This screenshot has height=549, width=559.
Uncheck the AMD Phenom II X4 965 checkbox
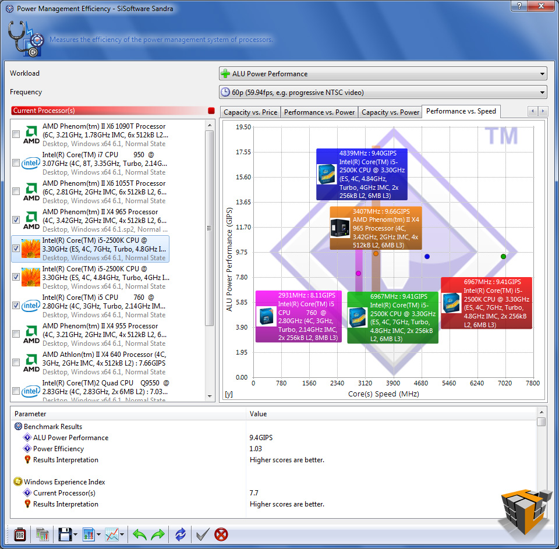(16, 219)
